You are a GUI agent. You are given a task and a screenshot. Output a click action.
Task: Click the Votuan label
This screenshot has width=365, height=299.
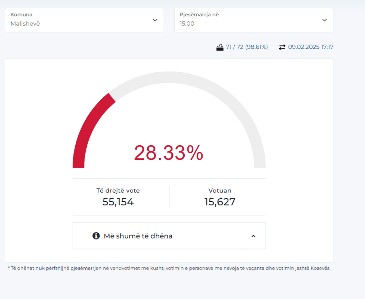tap(220, 191)
